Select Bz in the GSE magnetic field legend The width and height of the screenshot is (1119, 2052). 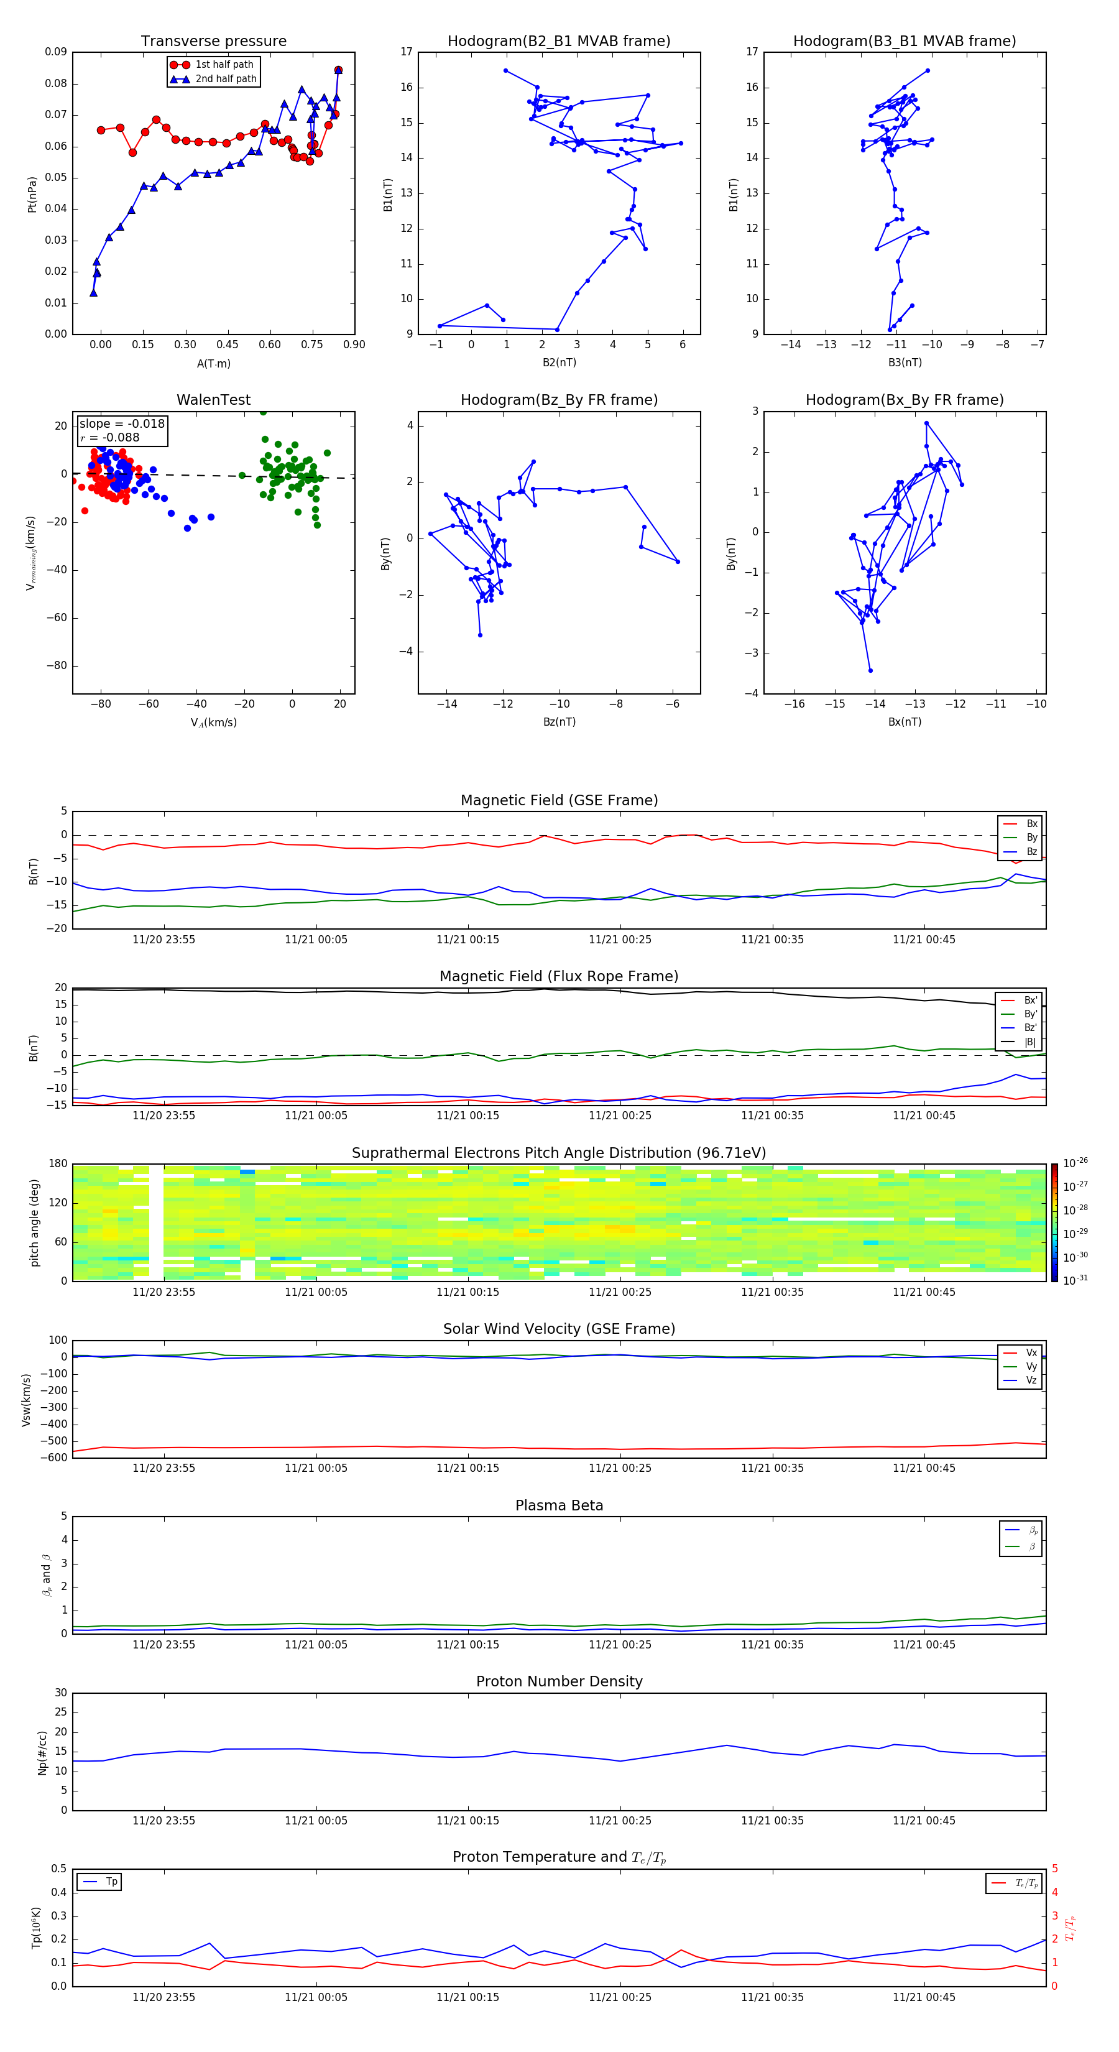coord(1021,853)
